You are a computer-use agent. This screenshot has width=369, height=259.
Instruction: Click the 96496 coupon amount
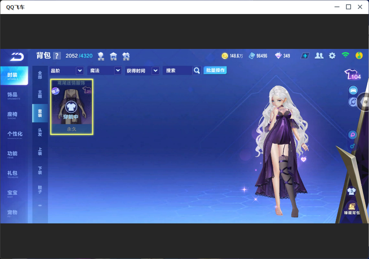pos(262,56)
